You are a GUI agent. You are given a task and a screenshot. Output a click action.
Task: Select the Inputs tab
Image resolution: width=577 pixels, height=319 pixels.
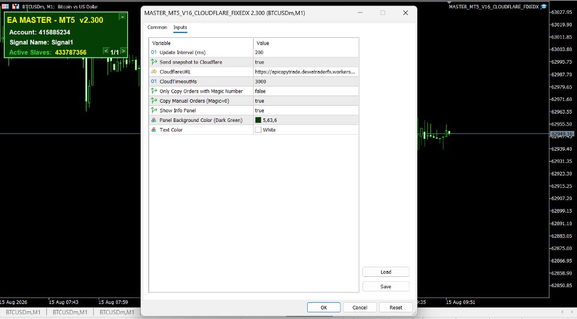click(x=180, y=27)
